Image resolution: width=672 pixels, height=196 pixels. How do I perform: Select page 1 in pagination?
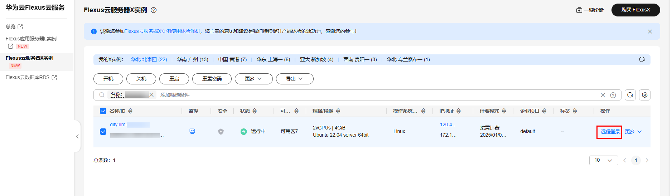636,160
